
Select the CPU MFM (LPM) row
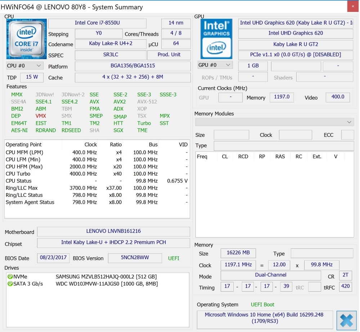tap(96, 152)
